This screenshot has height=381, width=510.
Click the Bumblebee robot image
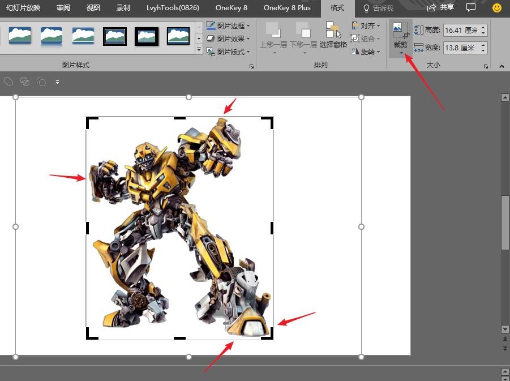pyautogui.click(x=179, y=228)
